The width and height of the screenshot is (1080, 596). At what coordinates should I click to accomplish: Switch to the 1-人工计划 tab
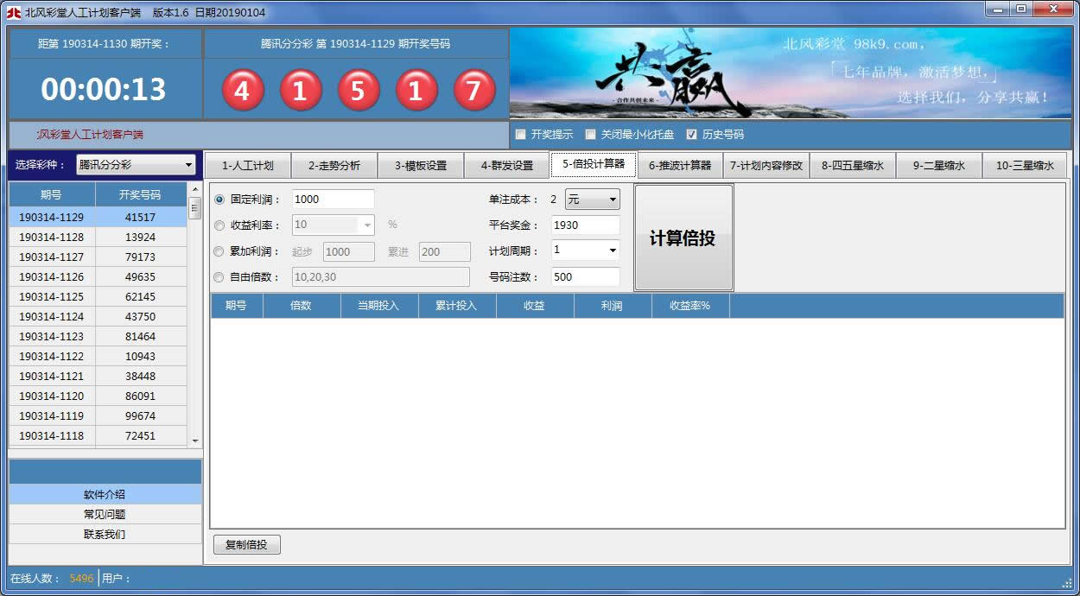(x=248, y=166)
